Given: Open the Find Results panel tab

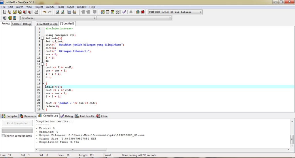Looking at the screenshot, I should pyautogui.click(x=84, y=116).
